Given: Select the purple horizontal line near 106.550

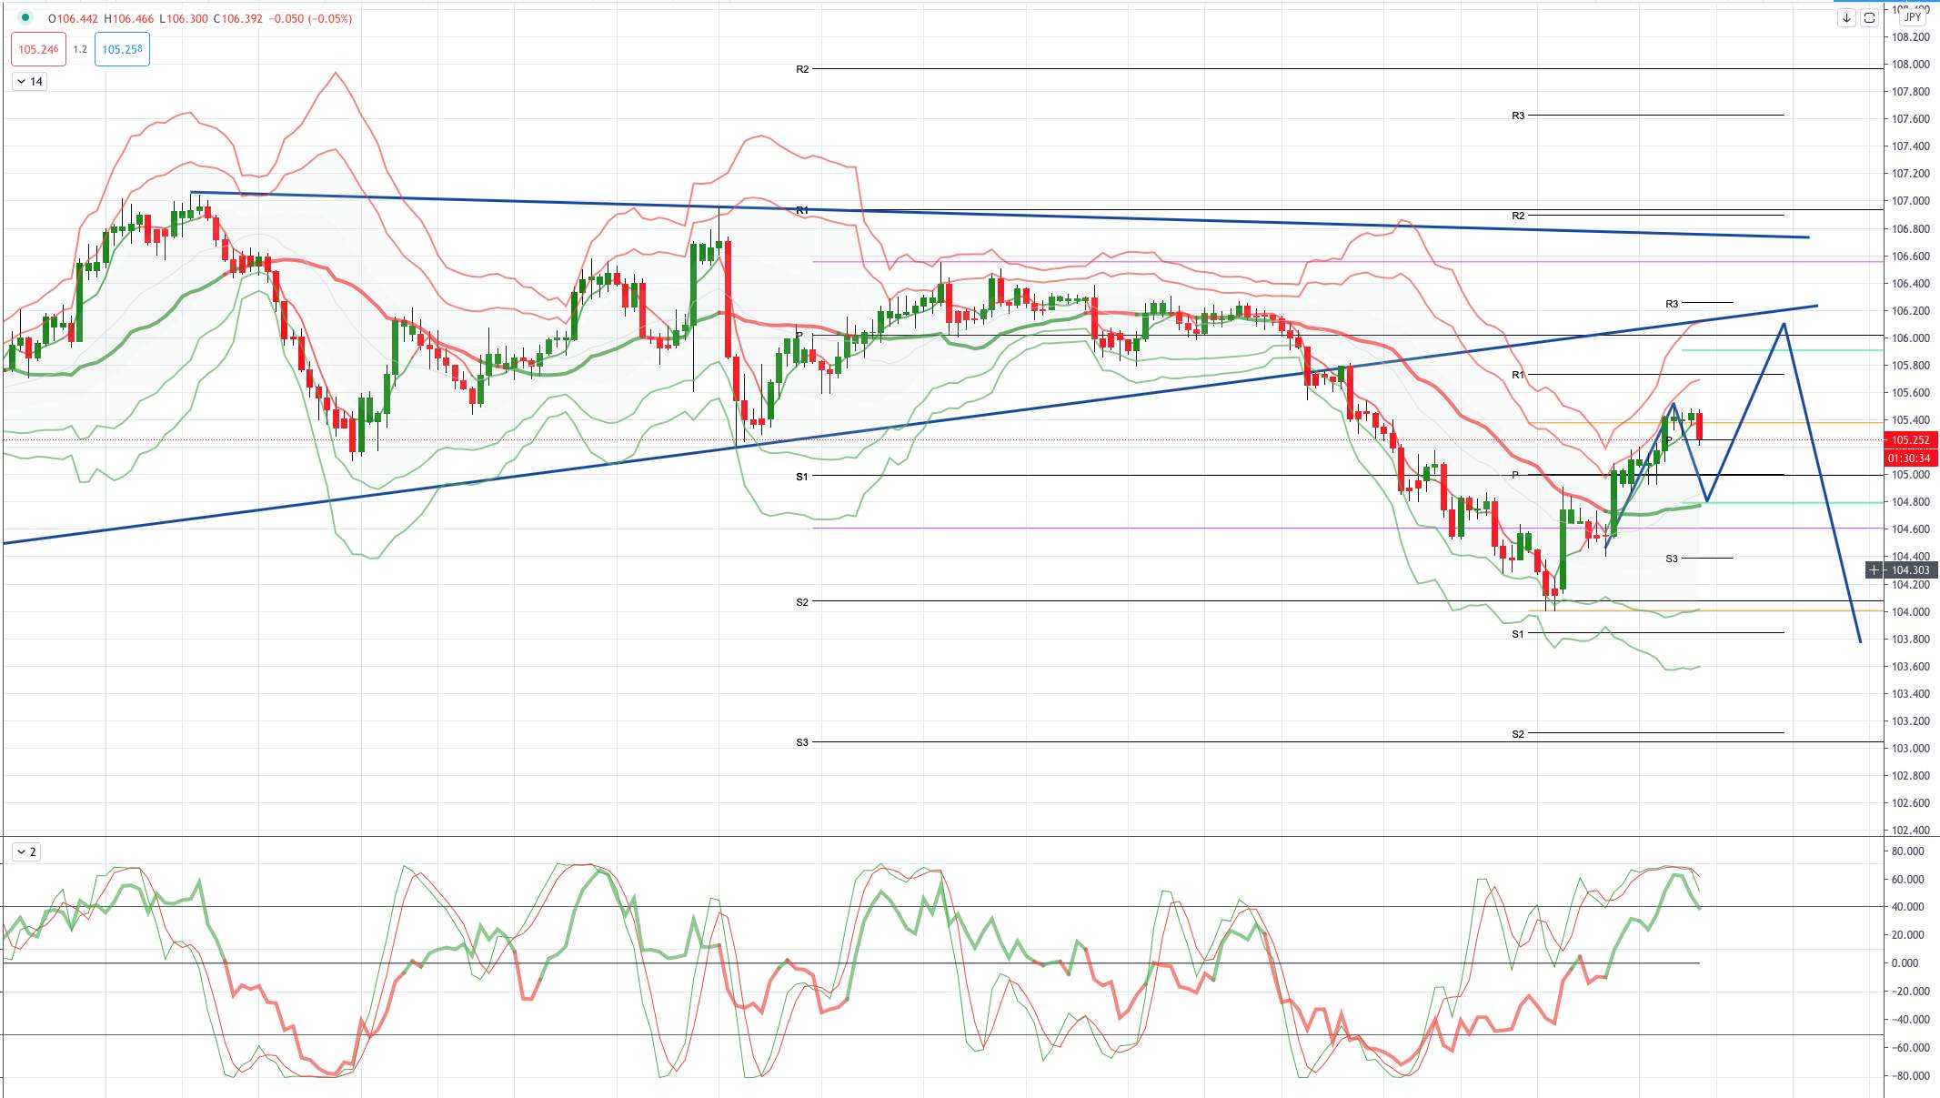Looking at the screenshot, I should click(x=1346, y=262).
